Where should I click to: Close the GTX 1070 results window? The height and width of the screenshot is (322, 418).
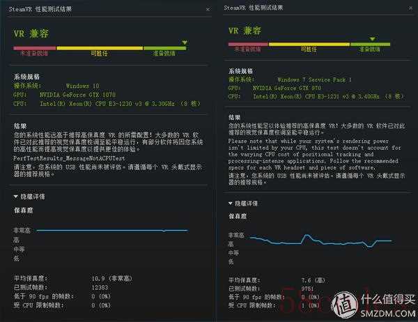(x=208, y=9)
